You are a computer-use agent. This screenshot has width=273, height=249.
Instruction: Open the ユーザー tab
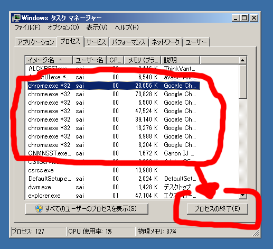(196, 42)
